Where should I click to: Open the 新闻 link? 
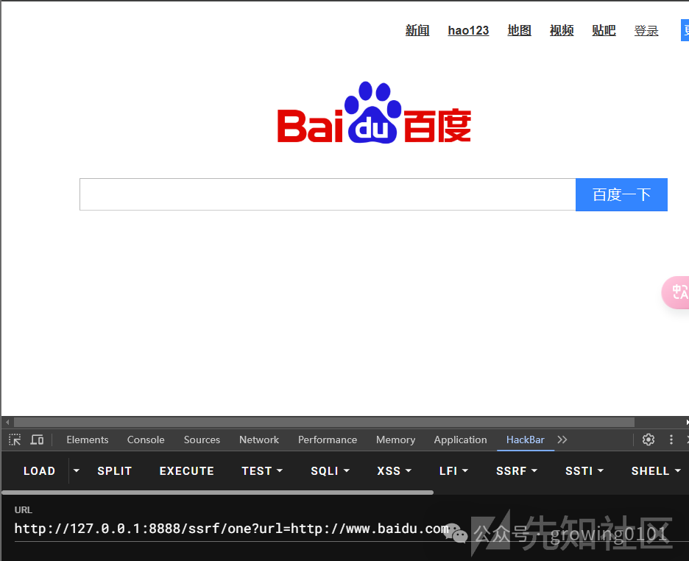click(x=417, y=30)
